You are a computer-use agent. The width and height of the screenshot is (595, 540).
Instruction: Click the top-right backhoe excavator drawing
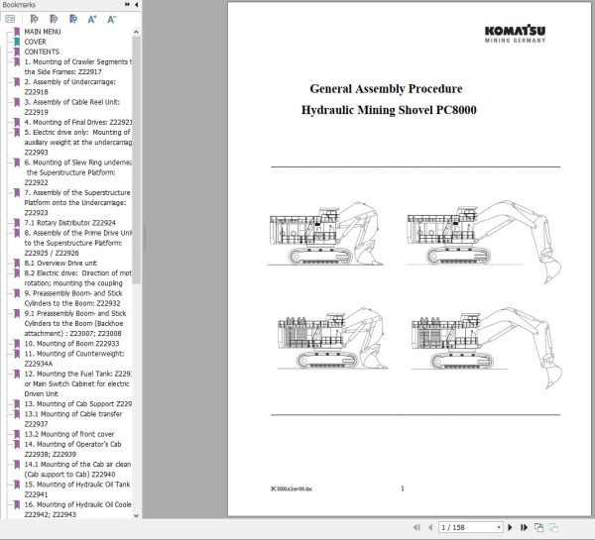[x=483, y=242]
